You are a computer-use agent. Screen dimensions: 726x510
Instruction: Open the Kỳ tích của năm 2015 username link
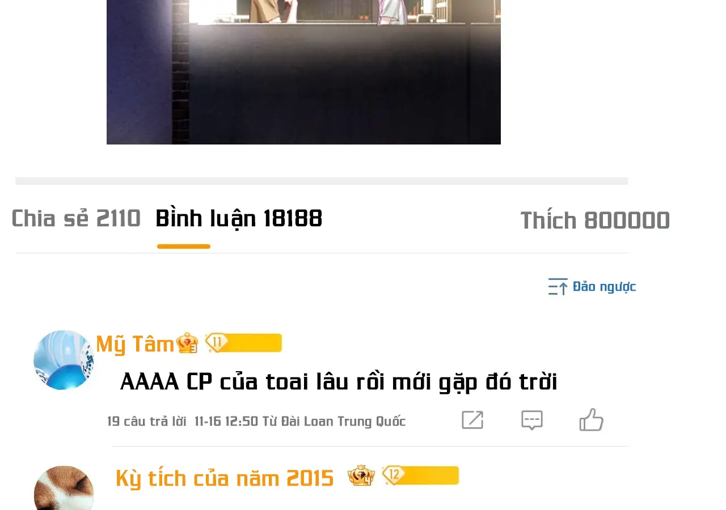(x=225, y=478)
